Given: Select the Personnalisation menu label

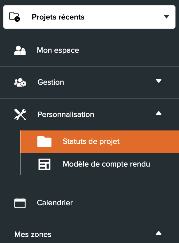Looking at the screenshot, I should pyautogui.click(x=66, y=114).
